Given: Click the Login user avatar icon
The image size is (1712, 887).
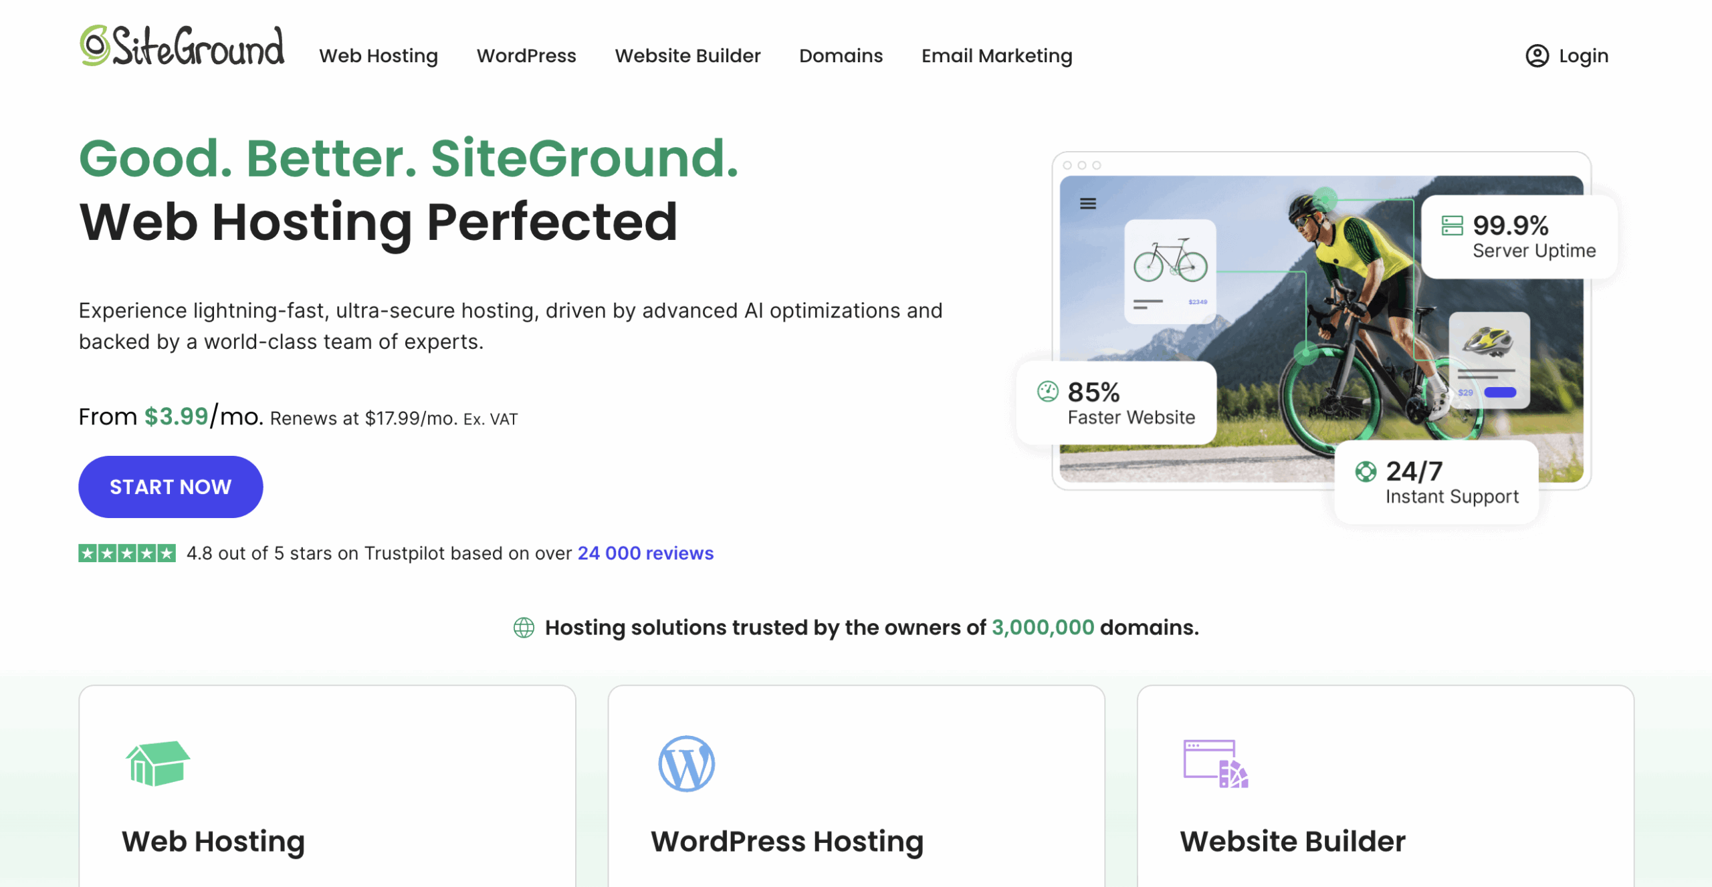Looking at the screenshot, I should tap(1537, 55).
